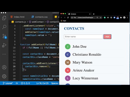Click the contacts.js breadcrumb item

tap(19, 22)
